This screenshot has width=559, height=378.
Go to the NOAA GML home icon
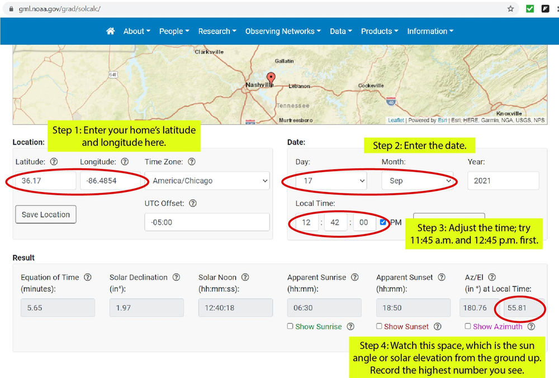(x=111, y=31)
